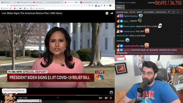Bookmark this page with the star icon
Image resolution: width=183 pixels, height=103 pixels.
(x=92, y=5)
